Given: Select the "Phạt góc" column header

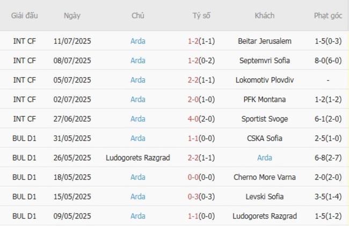Looking at the screenshot, I should (x=328, y=16).
